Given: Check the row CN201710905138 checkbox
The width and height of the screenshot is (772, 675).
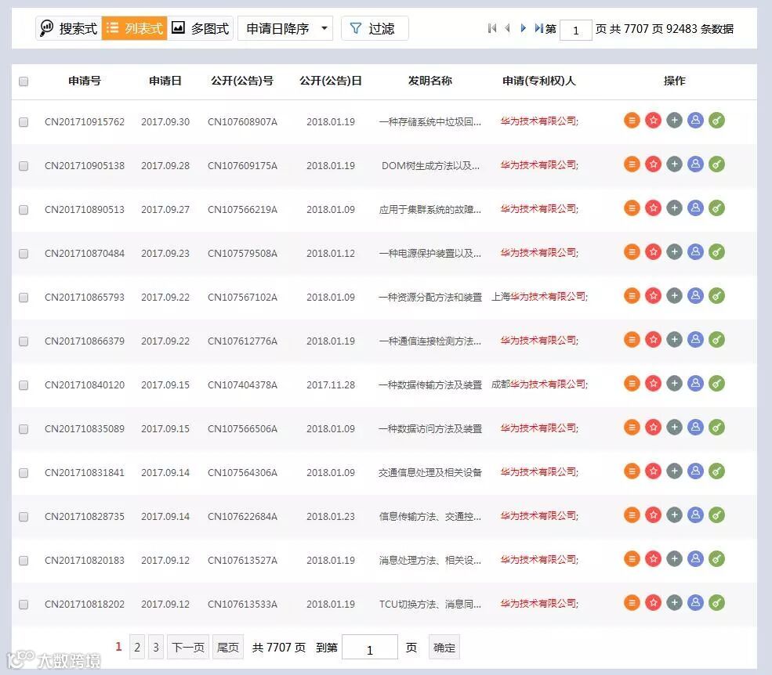Looking at the screenshot, I should point(24,166).
